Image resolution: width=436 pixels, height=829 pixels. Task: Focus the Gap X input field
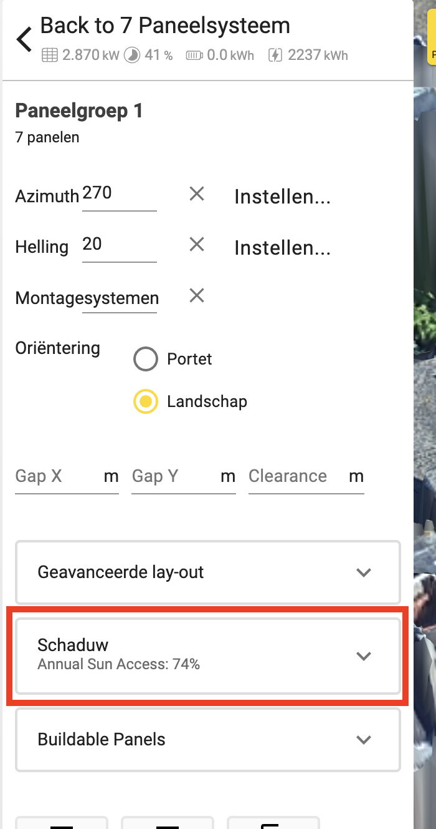(67, 477)
